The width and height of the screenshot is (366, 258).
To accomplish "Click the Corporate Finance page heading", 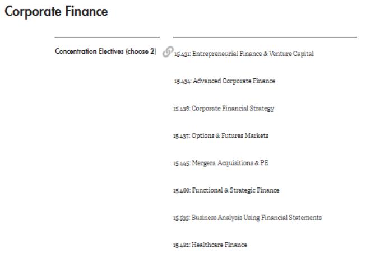I will click(56, 11).
